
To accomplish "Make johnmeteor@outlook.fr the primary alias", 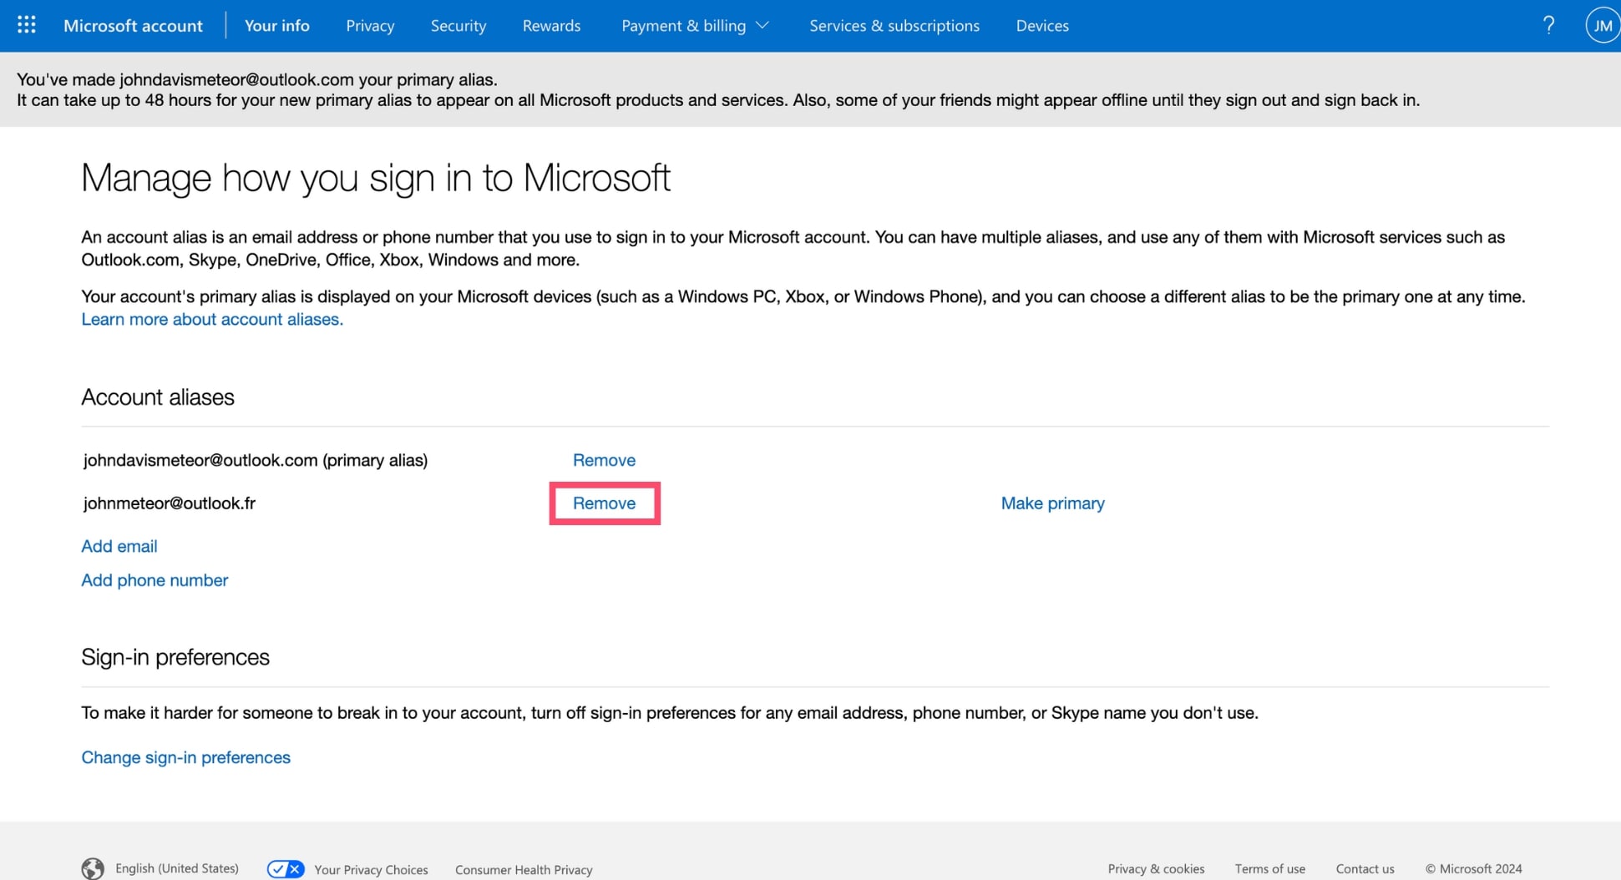I will click(x=1052, y=503).
